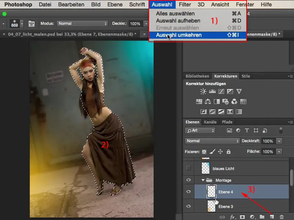Screen dimensions: 294x220
Task: Choose Auswahl umkehren
Action: 198,35
